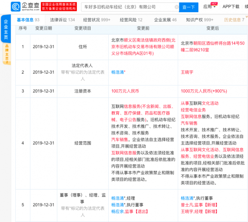The image size is (248, 222).
Task: Switch to 基本信息 tab
Action: click(28, 20)
